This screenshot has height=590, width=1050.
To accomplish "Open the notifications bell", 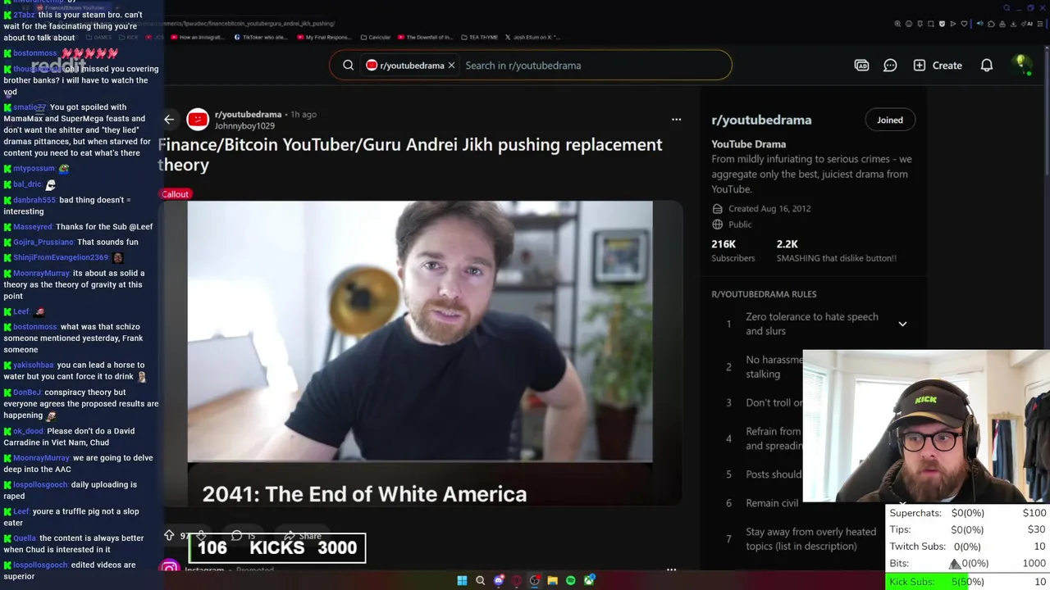I will pos(987,66).
